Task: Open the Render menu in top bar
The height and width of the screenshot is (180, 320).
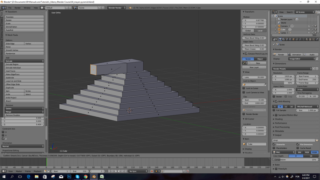Action: [17, 7]
